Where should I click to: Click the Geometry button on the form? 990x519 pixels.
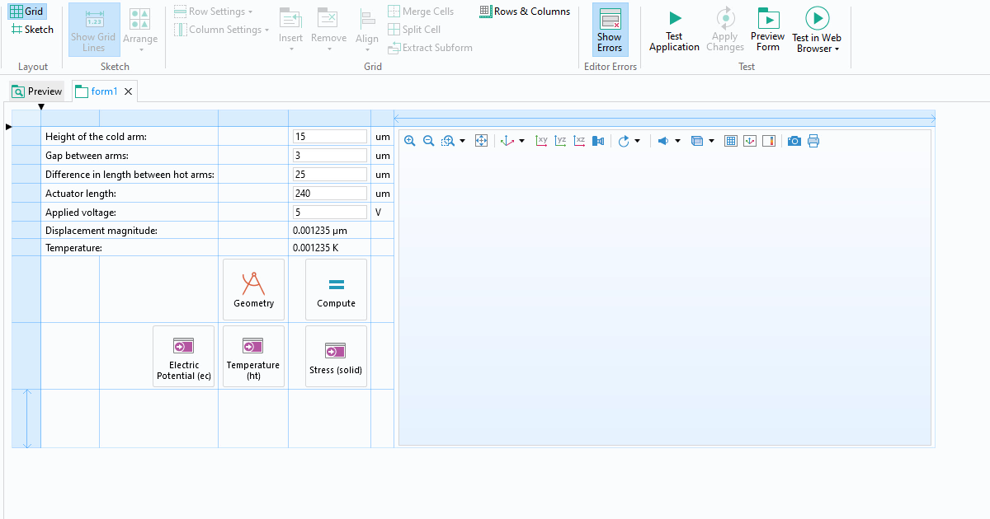(x=253, y=289)
